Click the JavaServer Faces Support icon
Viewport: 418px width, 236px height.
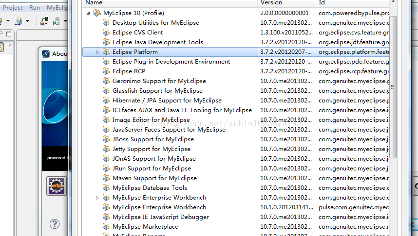coord(106,130)
